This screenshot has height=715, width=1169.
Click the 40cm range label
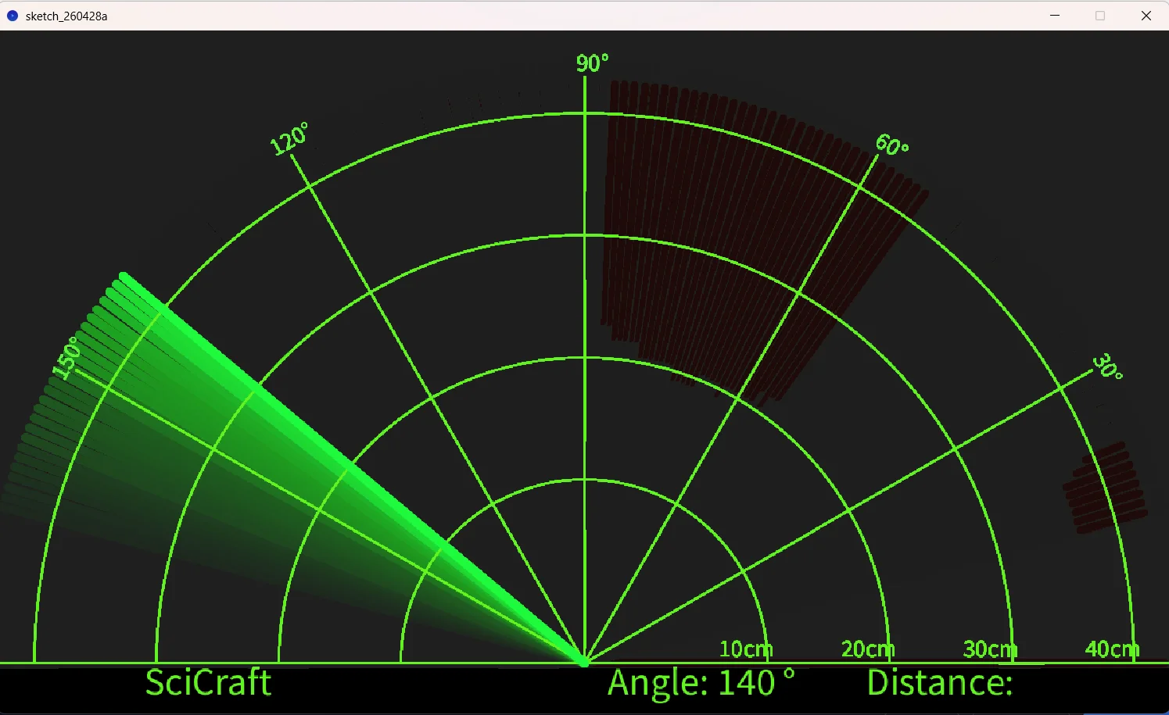tap(1111, 649)
